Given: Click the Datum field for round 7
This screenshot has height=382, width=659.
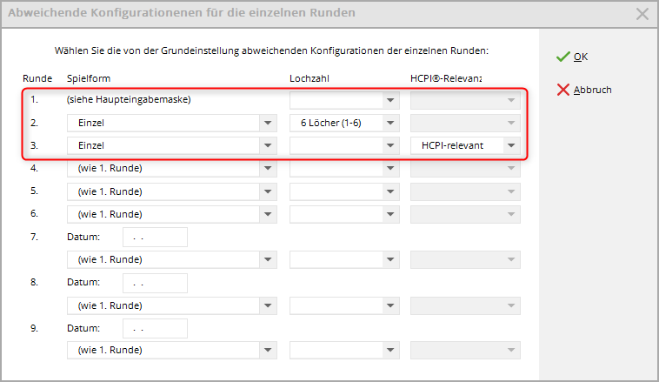Looking at the screenshot, I should click(x=156, y=237).
